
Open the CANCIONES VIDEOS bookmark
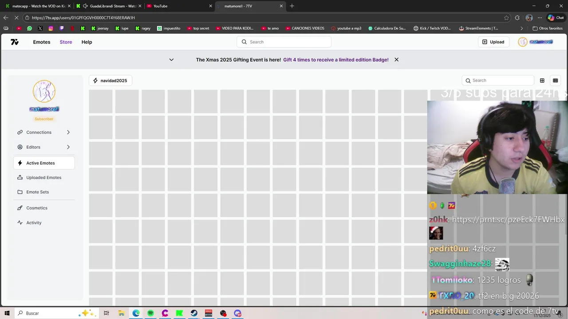tap(304, 28)
